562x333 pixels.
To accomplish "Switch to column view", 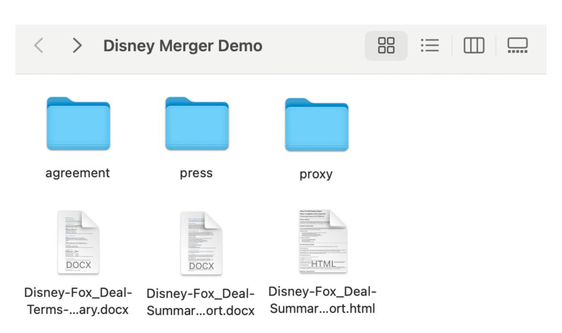I will tap(474, 46).
